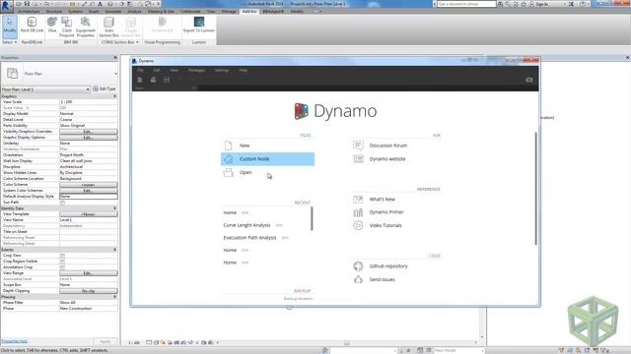
Task: Click the Edit Type button
Action: (x=105, y=89)
